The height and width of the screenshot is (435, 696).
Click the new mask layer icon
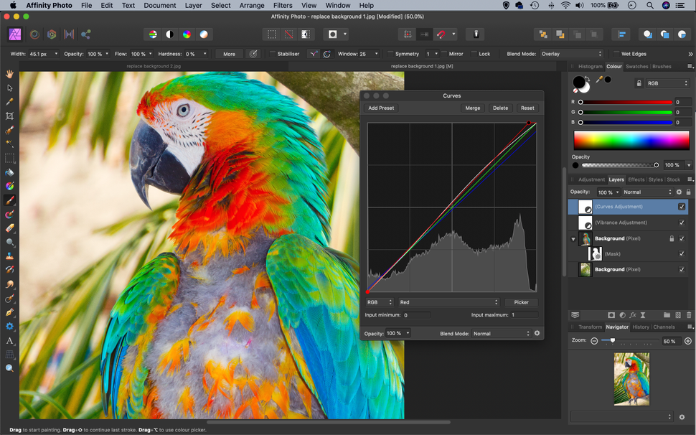(x=611, y=314)
